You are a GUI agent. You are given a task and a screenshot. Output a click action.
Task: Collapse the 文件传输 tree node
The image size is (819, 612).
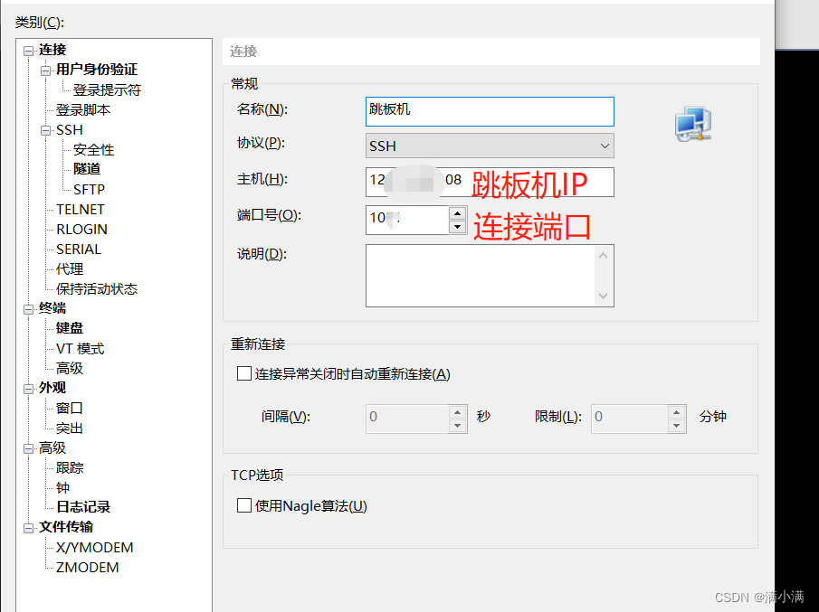point(28,528)
